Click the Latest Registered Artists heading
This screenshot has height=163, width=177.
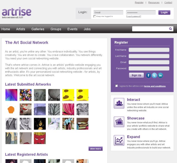tap(27, 154)
